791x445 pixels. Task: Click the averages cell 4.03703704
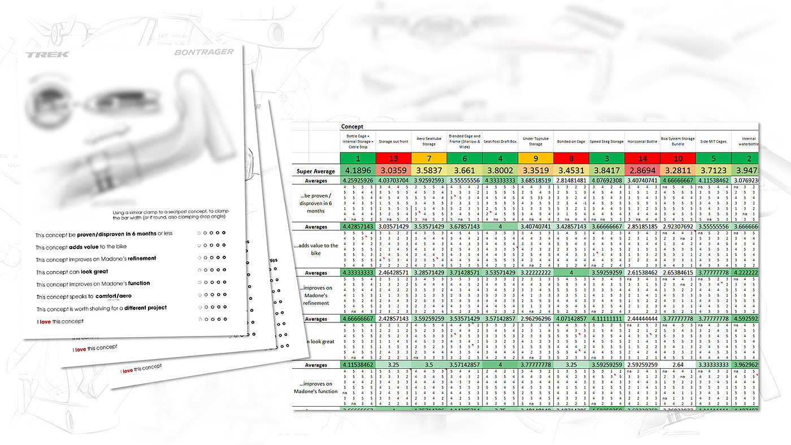(393, 181)
